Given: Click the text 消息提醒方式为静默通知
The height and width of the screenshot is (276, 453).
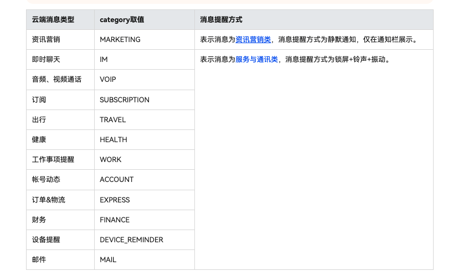Looking at the screenshot, I should pos(317,39).
